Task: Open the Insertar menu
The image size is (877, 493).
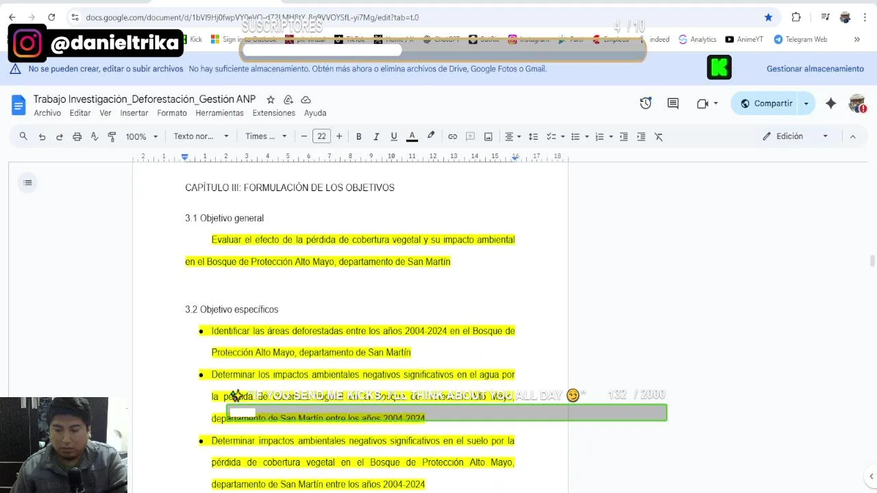Action: pos(134,113)
